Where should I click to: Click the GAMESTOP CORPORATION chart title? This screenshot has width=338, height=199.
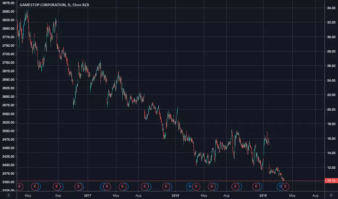(43, 5)
